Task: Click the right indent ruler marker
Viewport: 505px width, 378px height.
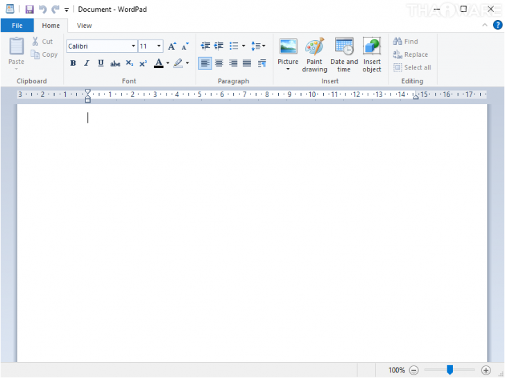Action: pyautogui.click(x=416, y=96)
